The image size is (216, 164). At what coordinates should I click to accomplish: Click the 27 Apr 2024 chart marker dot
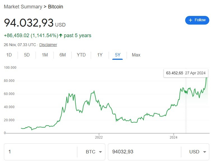(186, 92)
